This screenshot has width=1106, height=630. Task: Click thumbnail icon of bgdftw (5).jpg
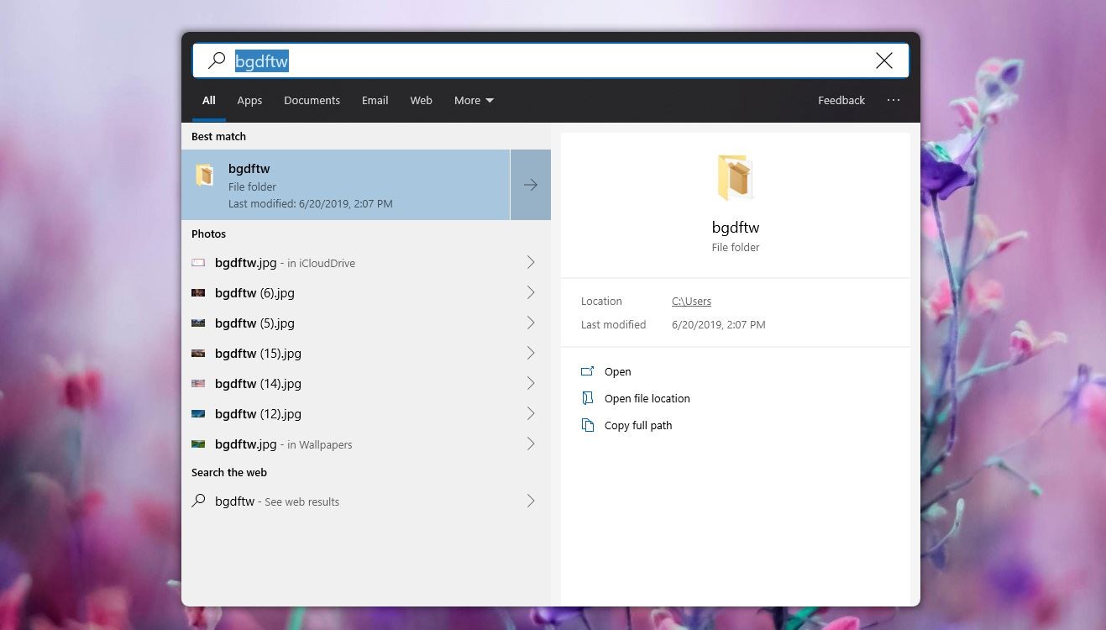(198, 323)
